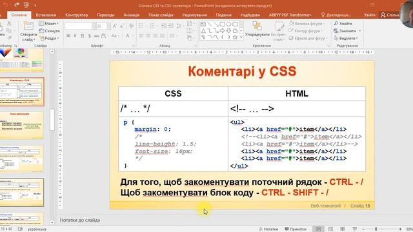Increase font size with the larger A icon

coord(115,26)
